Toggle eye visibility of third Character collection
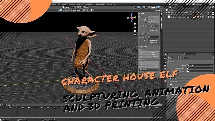This screenshot has height=121, width=215. (x=211, y=17)
